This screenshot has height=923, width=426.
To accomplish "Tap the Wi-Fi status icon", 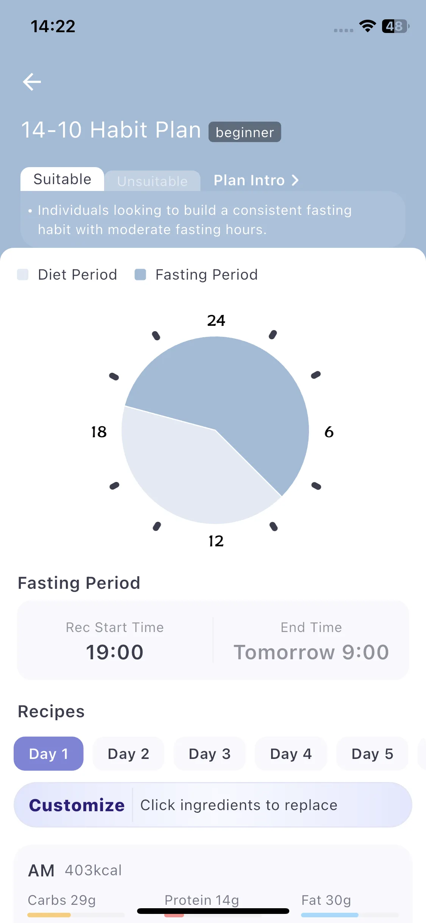I will pyautogui.click(x=367, y=26).
